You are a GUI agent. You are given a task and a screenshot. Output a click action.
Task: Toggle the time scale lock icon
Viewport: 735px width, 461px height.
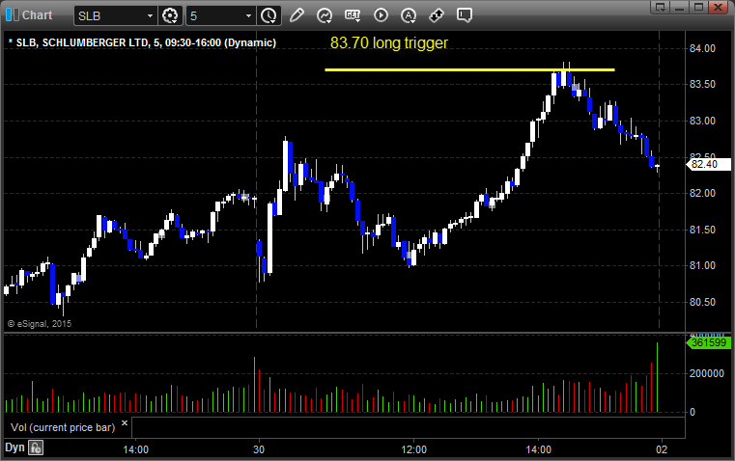coord(36,447)
